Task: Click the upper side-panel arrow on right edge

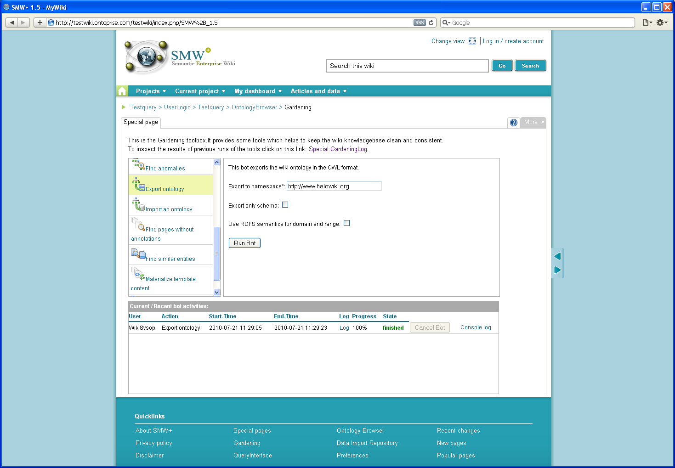Action: tap(557, 256)
